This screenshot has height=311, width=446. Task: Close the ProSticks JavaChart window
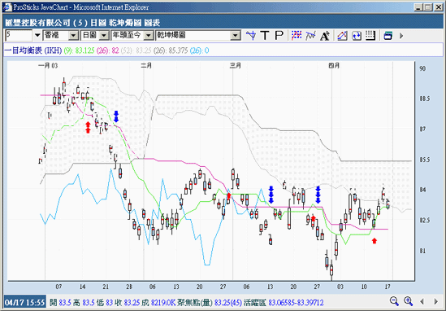tap(439, 7)
